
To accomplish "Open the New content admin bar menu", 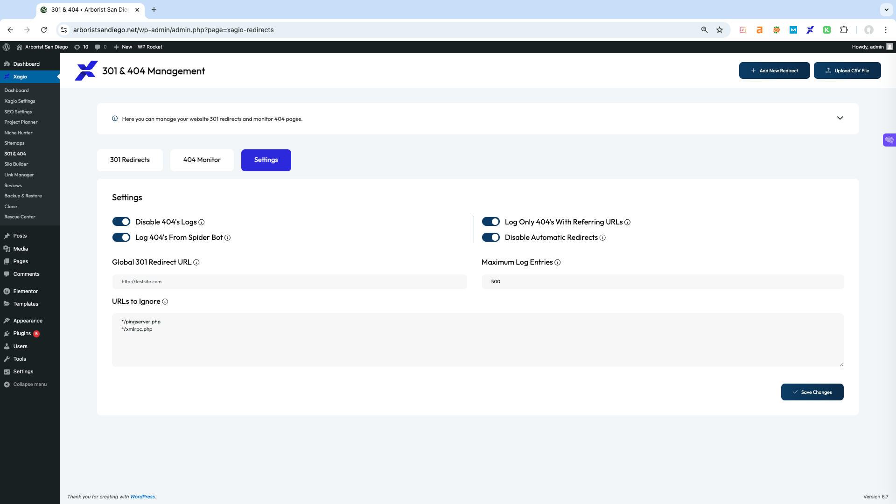I will point(123,47).
